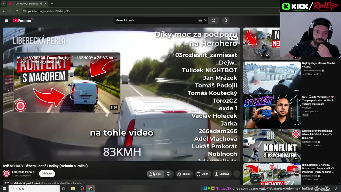
Task: Open a new browser tab
Action: click(x=52, y=4)
